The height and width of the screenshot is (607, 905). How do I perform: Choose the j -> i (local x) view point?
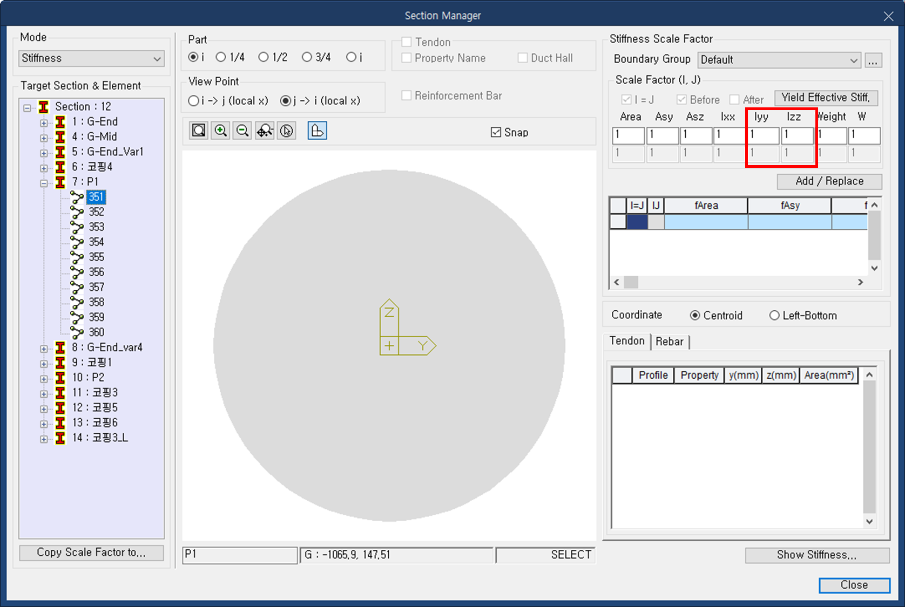click(286, 101)
